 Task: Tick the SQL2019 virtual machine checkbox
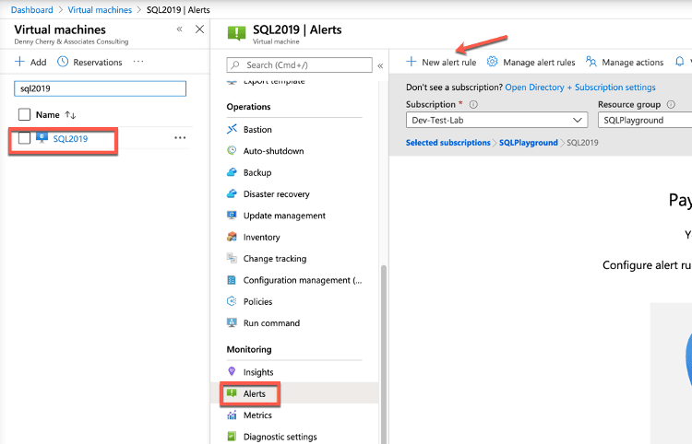coord(25,138)
